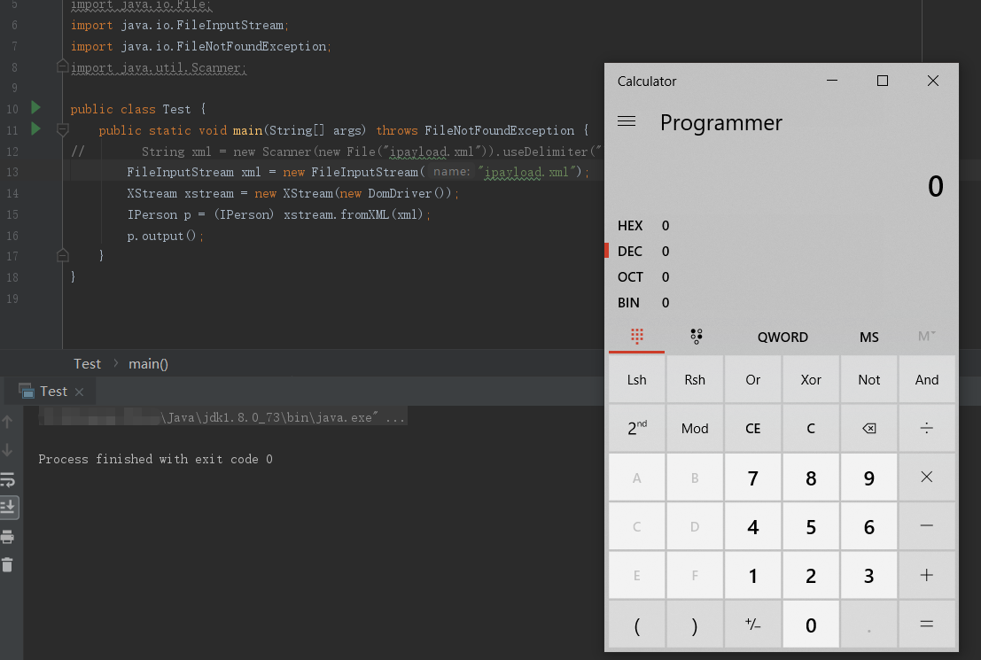Collapse the import statements block
The width and height of the screenshot is (981, 660).
pos(62,67)
